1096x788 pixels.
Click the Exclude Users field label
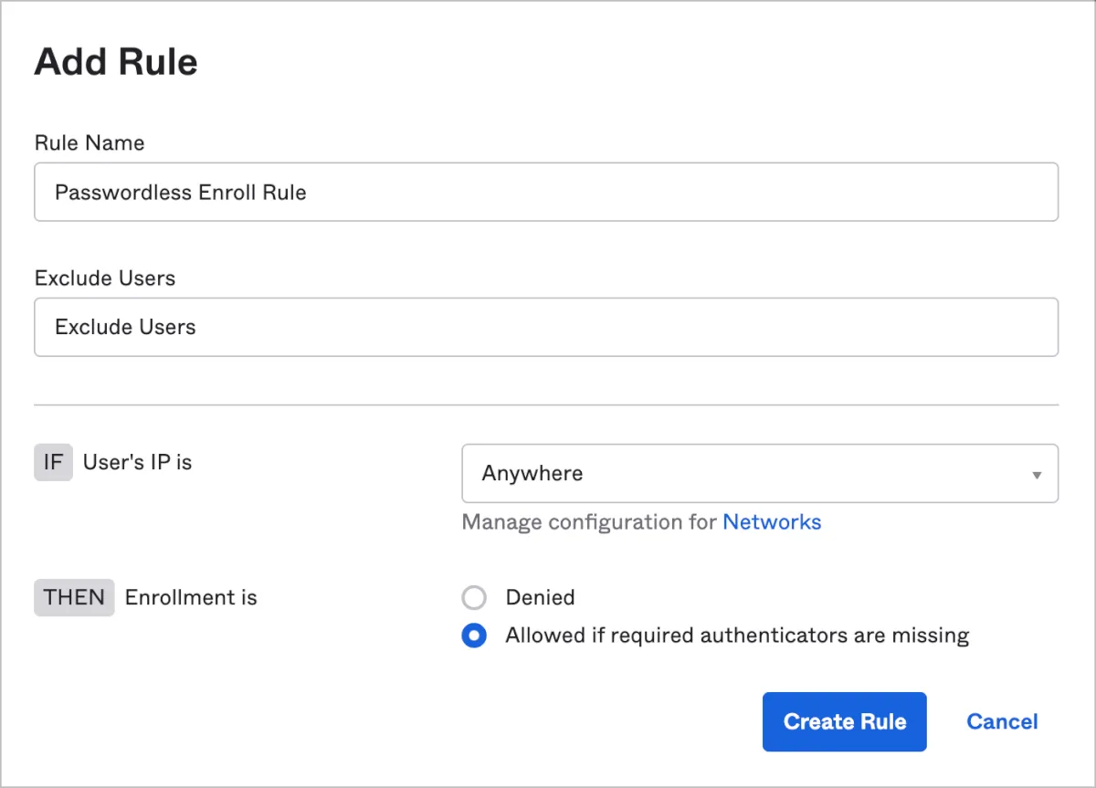click(105, 278)
